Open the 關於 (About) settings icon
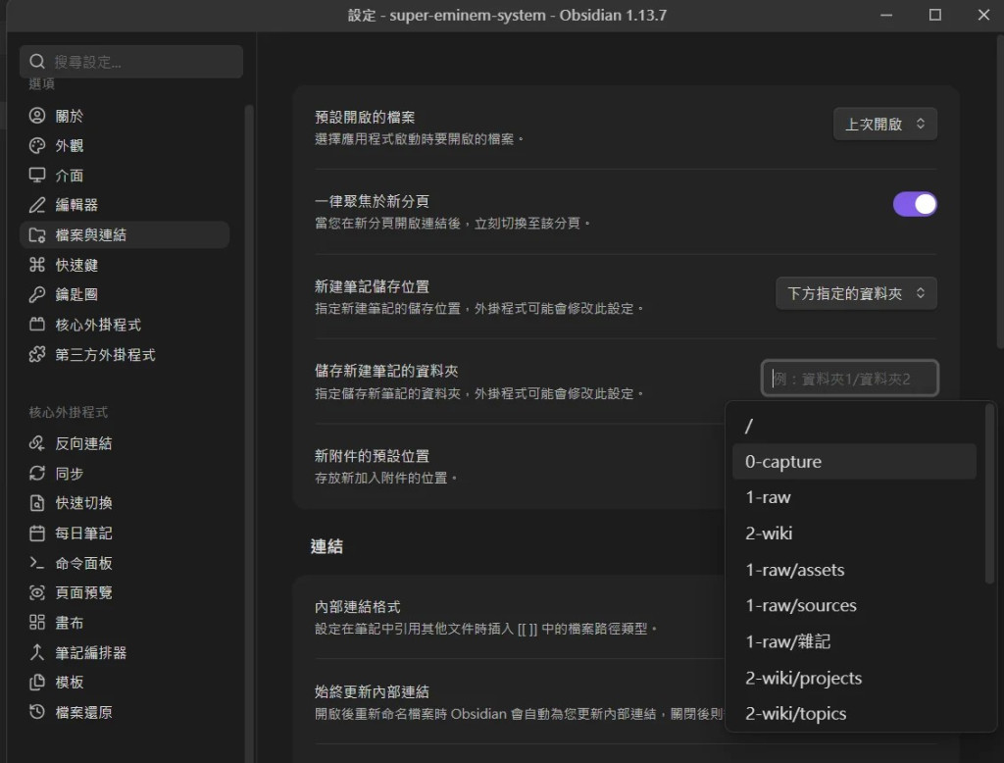Screen dimensions: 1004x763 coord(37,116)
